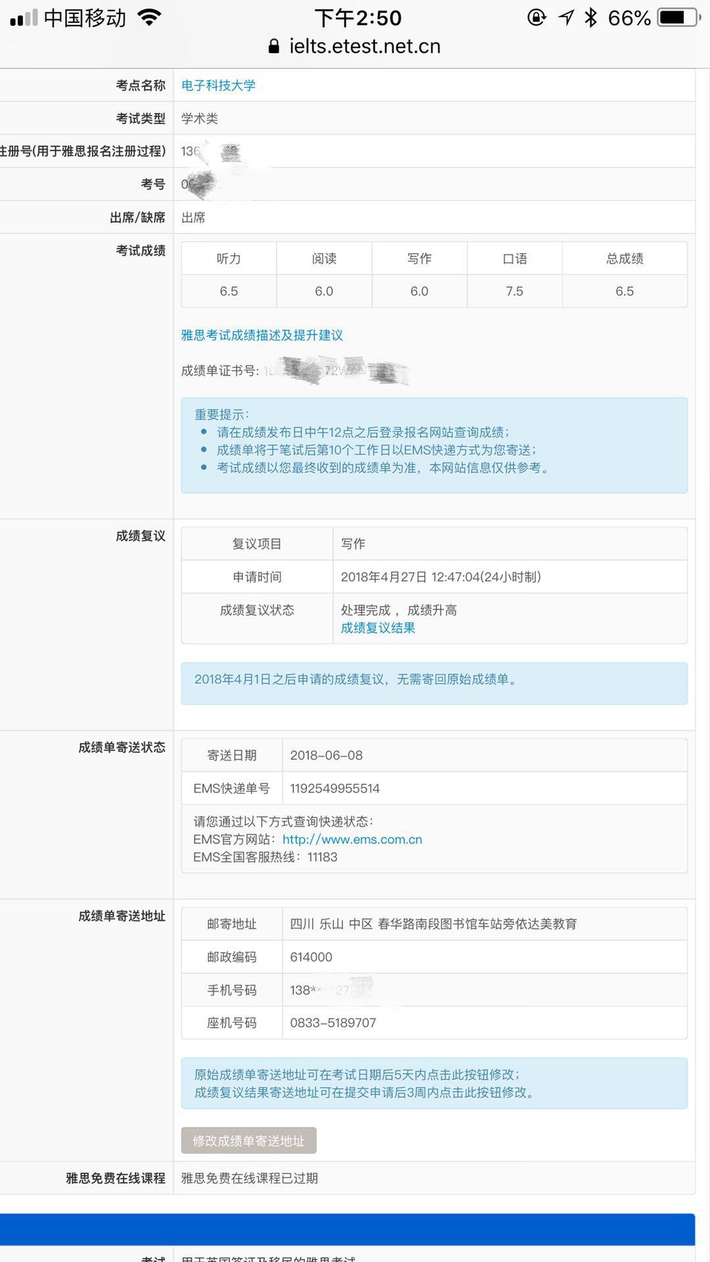710x1262 pixels.
Task: Tap the Bluetooth status icon
Action: tap(591, 18)
